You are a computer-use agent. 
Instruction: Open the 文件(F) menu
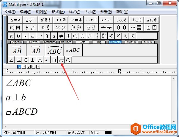click(10, 12)
